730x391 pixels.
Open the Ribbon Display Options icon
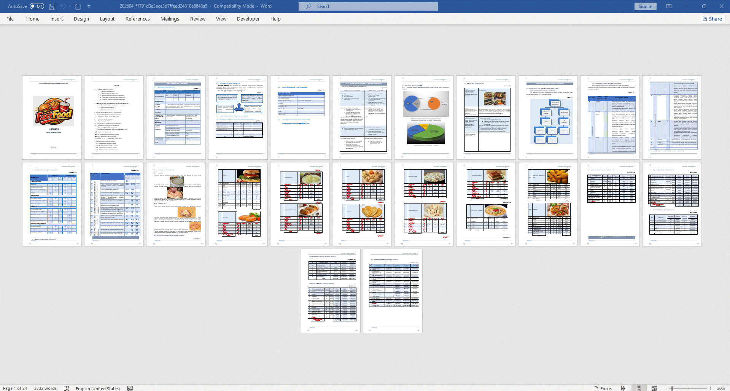(669, 6)
